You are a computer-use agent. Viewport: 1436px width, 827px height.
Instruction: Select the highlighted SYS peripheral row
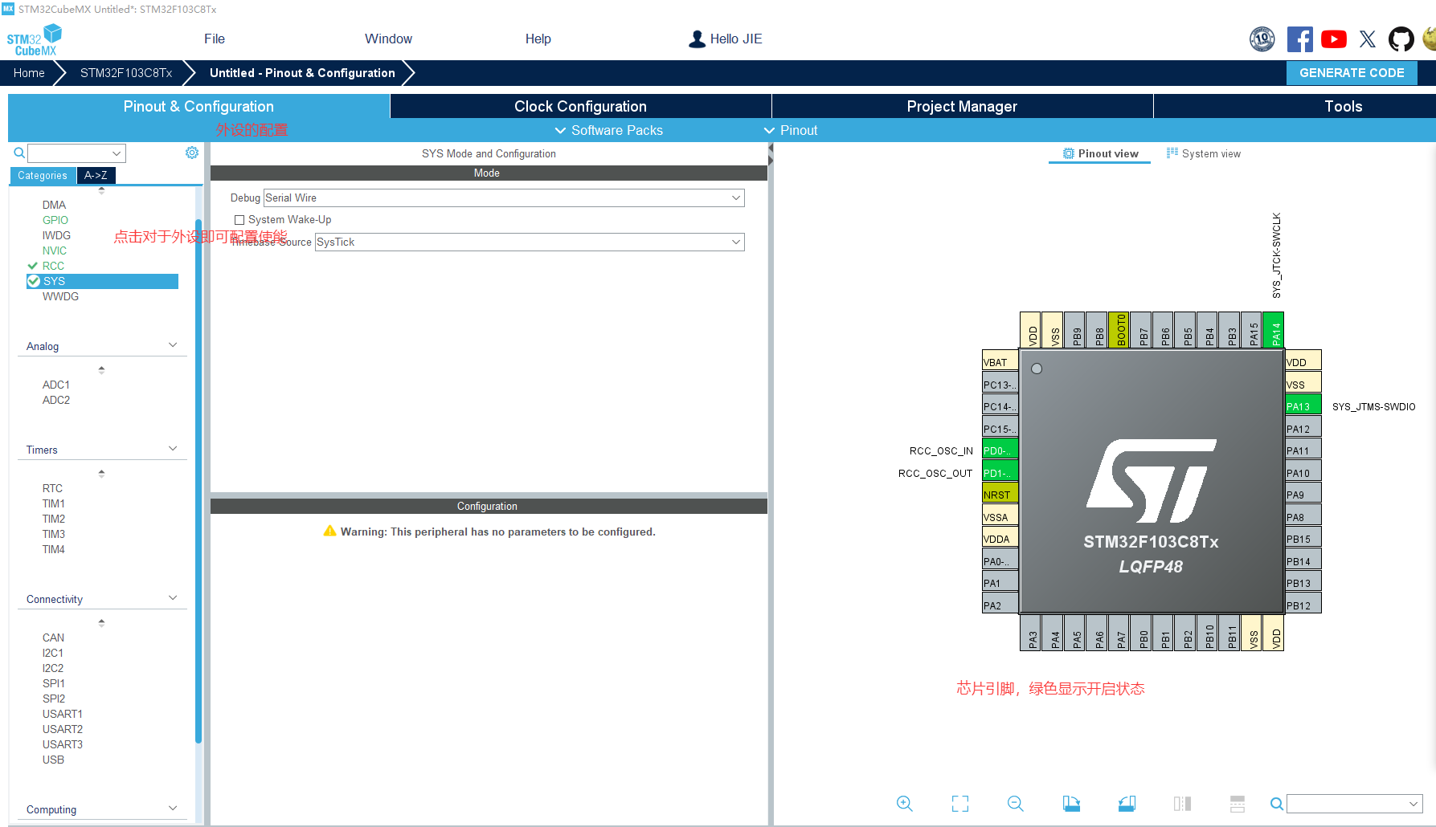(102, 281)
